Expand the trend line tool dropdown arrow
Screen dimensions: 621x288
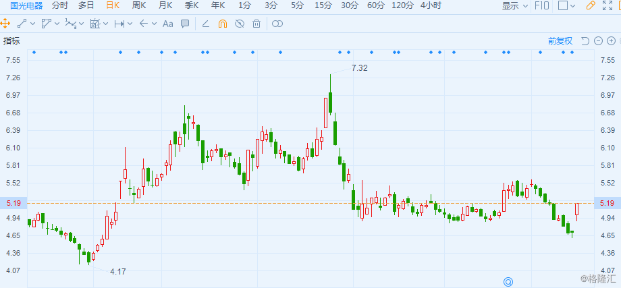34,24
